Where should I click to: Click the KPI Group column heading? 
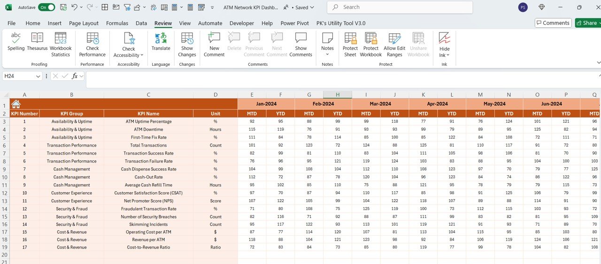[x=72, y=114]
